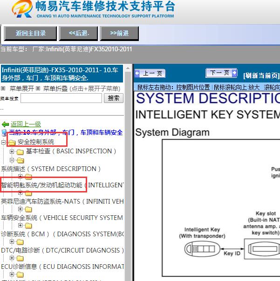The height and width of the screenshot is (281, 280).
Task: Expand the 车辆安全系统 node
Action: 20,209
